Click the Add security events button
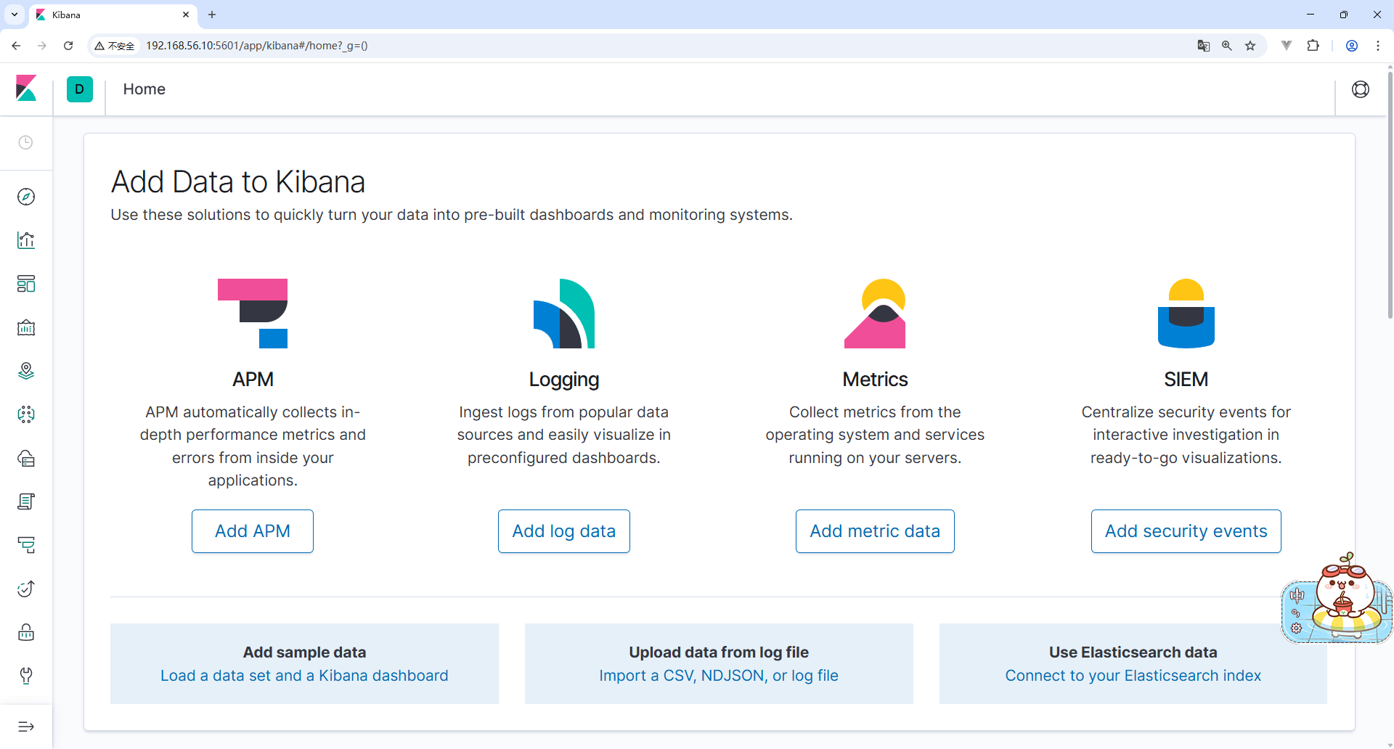 pos(1186,531)
